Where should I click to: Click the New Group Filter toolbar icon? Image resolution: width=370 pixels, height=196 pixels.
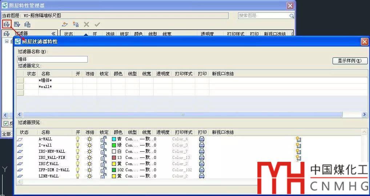[x=17, y=24]
